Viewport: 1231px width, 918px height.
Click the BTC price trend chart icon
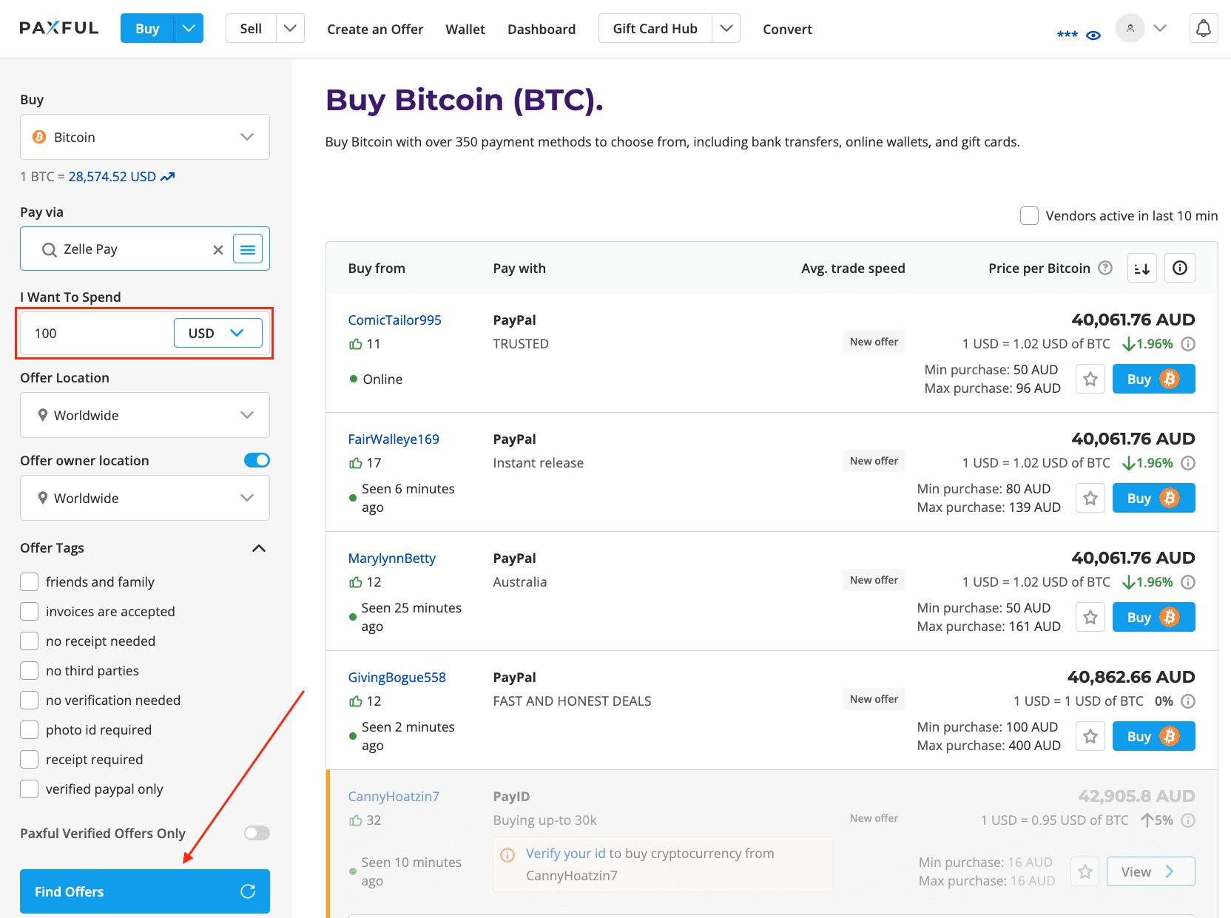[x=168, y=177]
